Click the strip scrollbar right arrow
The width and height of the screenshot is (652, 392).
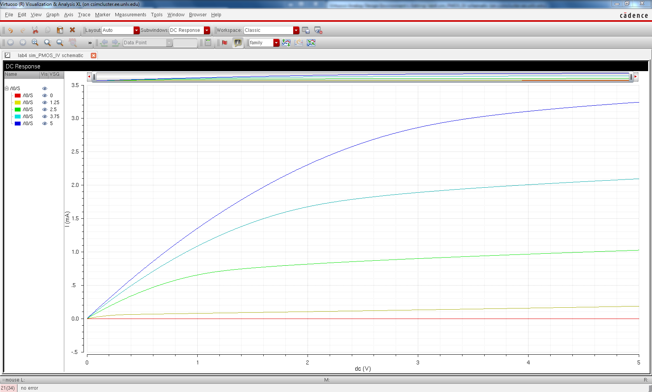coord(636,77)
